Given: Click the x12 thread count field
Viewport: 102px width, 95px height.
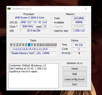Looking at the screenshot, I should pos(45,22).
